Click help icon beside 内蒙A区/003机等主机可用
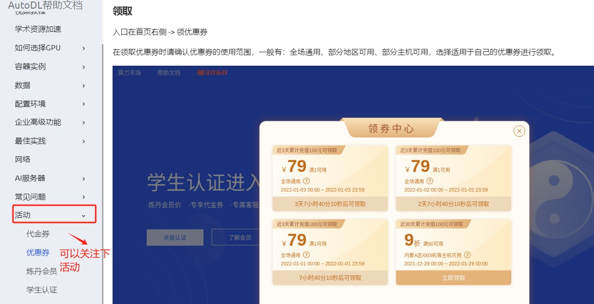 click(x=468, y=255)
